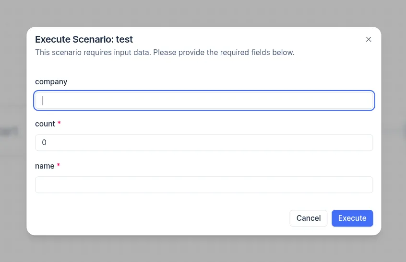Click the red asterisk beside count

(59, 124)
